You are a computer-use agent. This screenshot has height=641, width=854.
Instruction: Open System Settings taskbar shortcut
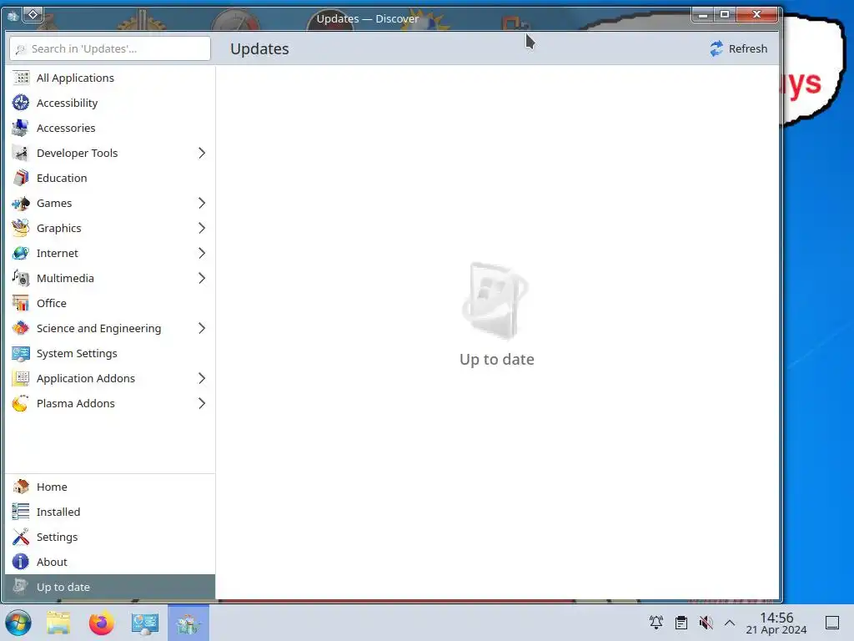pos(145,623)
